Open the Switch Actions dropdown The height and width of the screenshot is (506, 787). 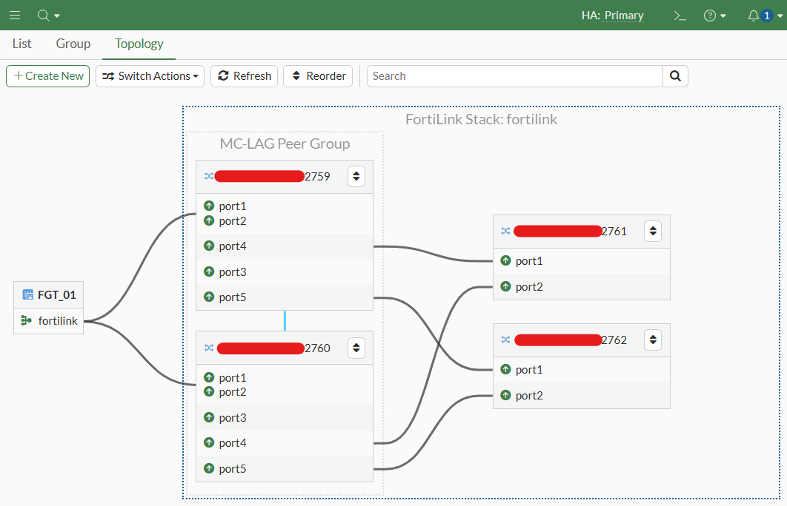[150, 76]
